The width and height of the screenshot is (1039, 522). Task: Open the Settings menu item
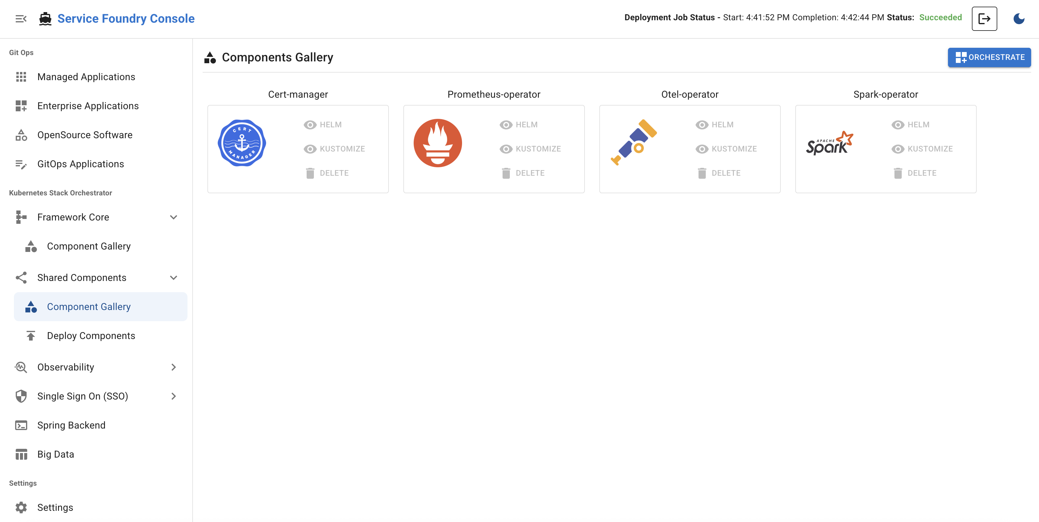tap(96, 507)
